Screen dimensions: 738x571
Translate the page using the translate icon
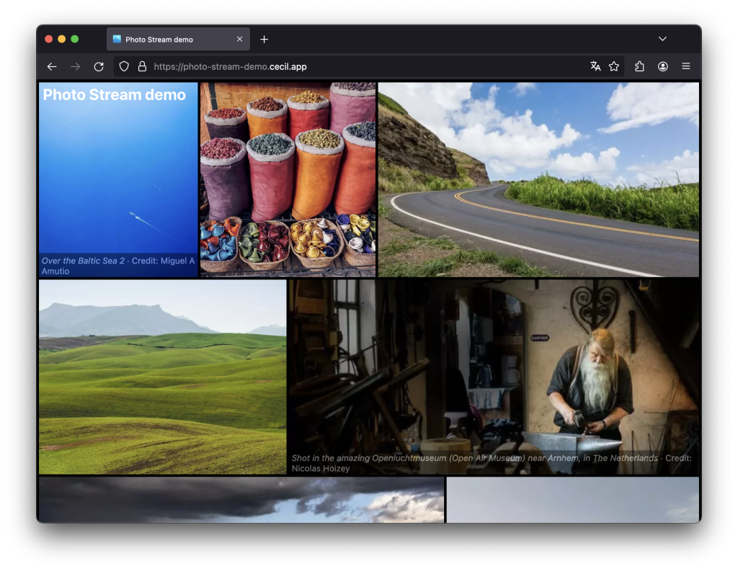[595, 66]
